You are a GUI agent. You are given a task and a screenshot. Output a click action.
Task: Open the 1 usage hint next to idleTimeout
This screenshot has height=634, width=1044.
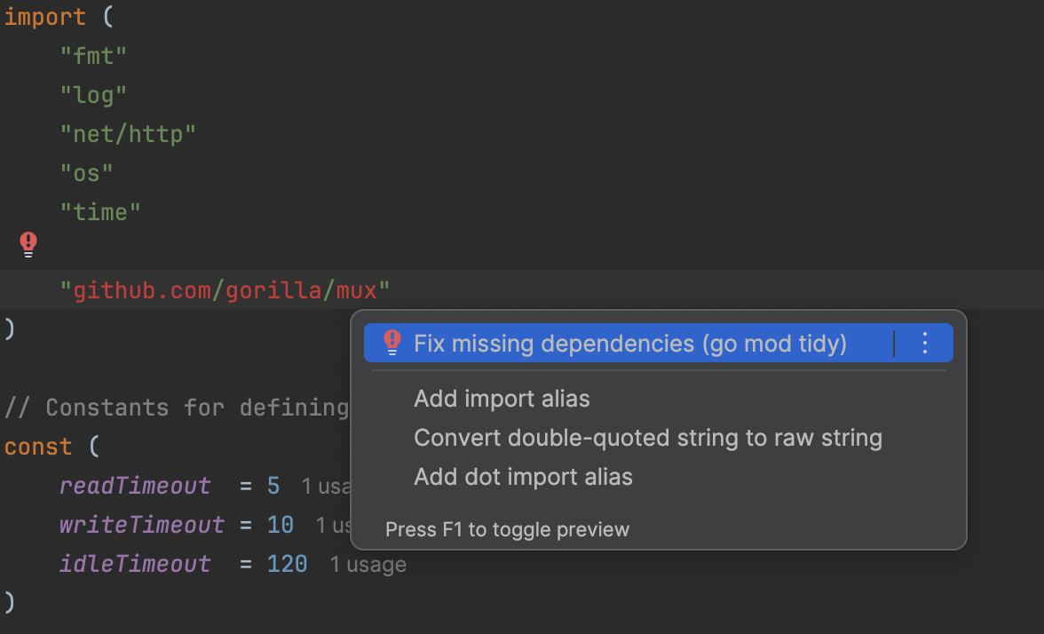pos(368,565)
